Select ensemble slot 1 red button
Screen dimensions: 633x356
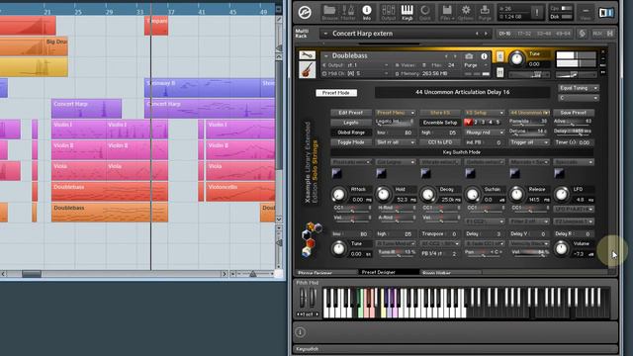(x=468, y=122)
